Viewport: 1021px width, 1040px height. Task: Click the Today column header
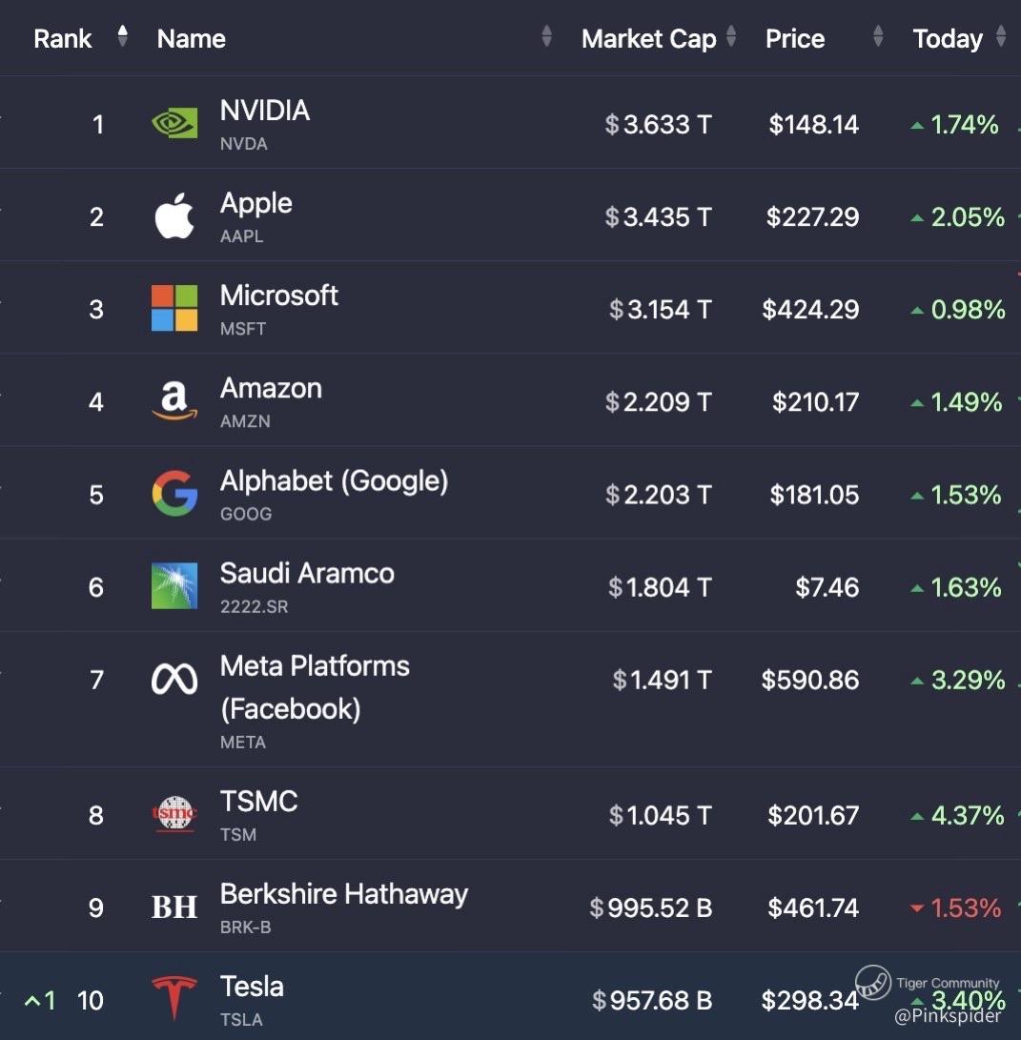point(948,38)
